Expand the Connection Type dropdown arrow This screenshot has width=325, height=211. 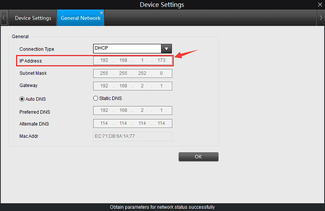click(167, 49)
